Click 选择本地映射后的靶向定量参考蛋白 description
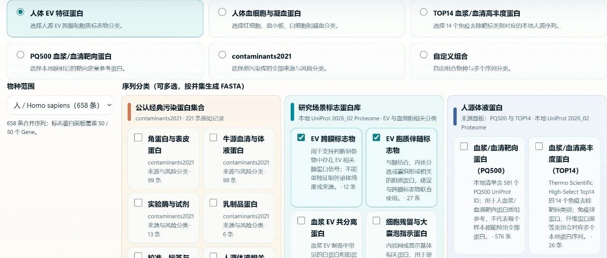 (x=78, y=68)
